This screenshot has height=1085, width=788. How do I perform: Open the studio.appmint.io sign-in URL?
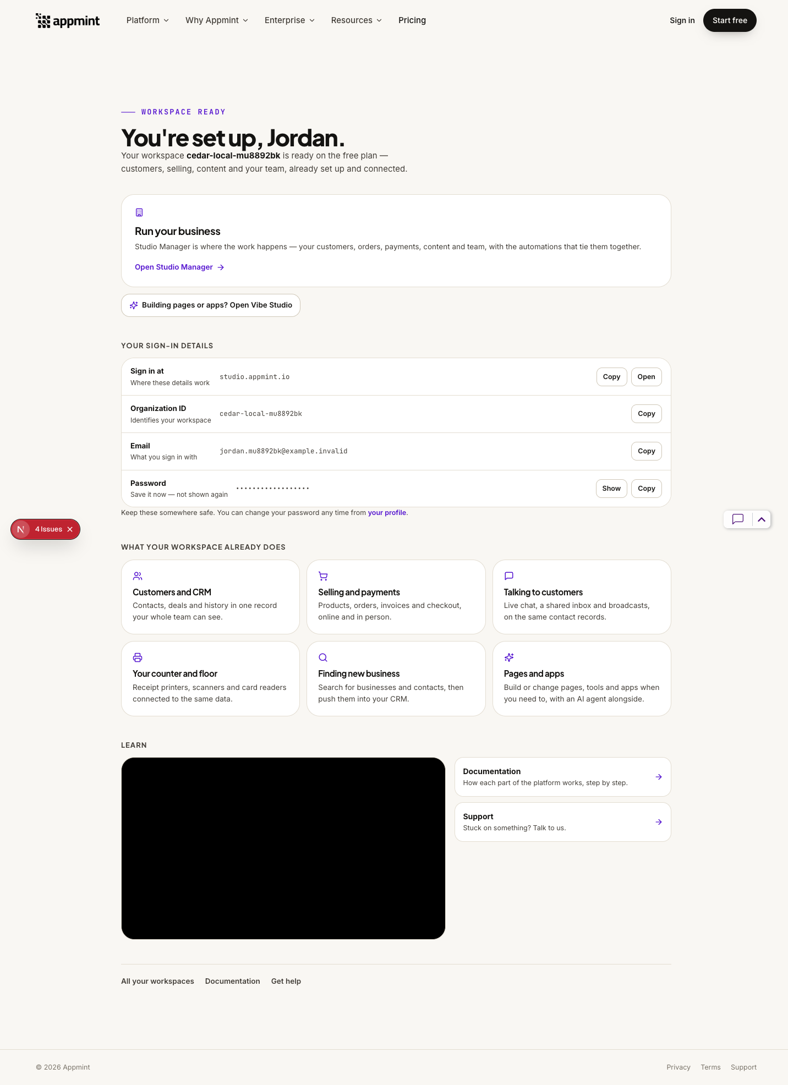[x=646, y=377]
